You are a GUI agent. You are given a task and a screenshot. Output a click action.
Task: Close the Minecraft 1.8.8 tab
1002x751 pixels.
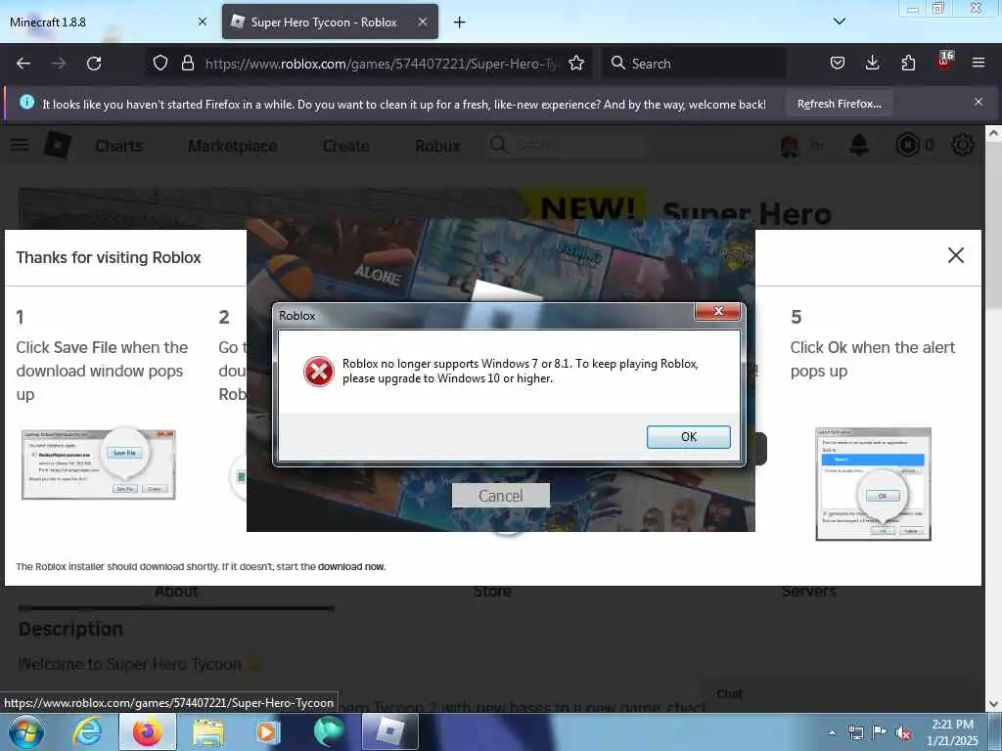(202, 22)
